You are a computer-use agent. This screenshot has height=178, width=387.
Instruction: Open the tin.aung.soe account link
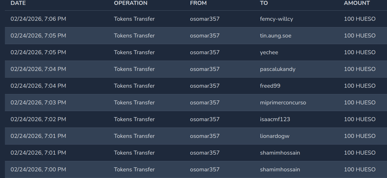coord(275,36)
